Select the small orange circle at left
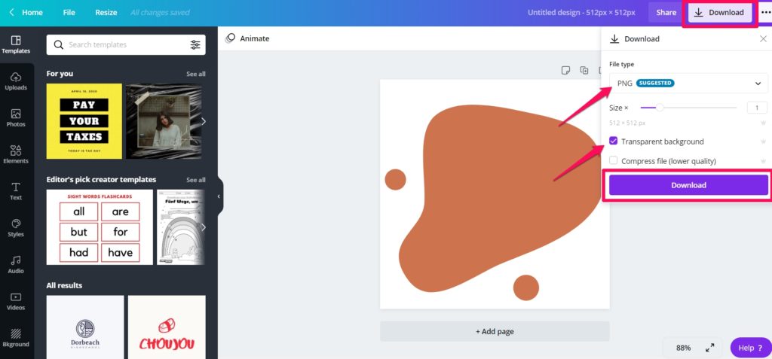 (x=395, y=179)
